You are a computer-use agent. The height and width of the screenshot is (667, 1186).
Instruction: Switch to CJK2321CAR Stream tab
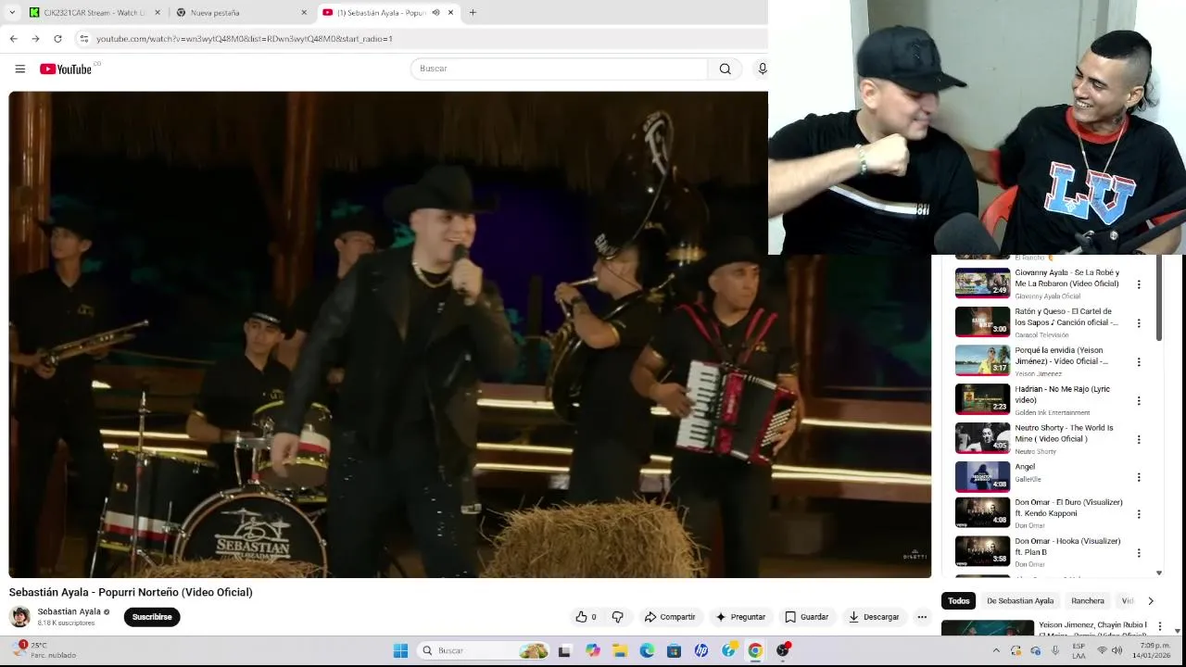pos(95,12)
